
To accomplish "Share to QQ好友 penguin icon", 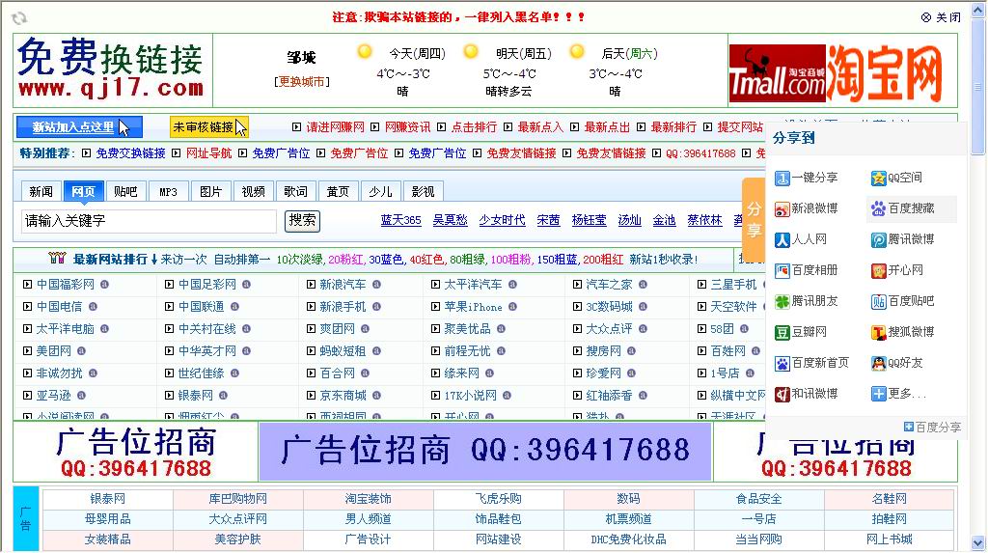I will [x=878, y=364].
